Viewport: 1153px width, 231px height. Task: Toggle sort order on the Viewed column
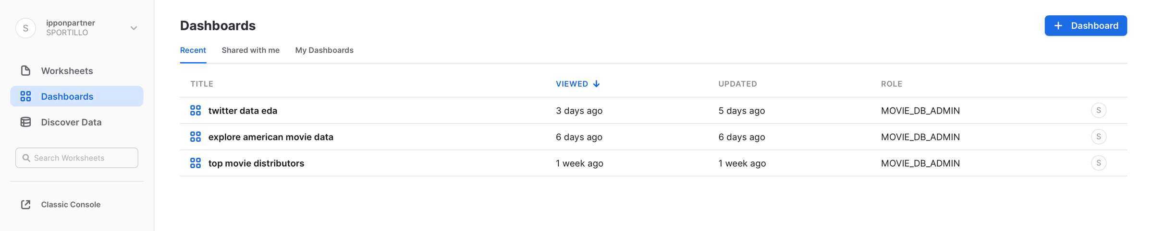point(577,84)
